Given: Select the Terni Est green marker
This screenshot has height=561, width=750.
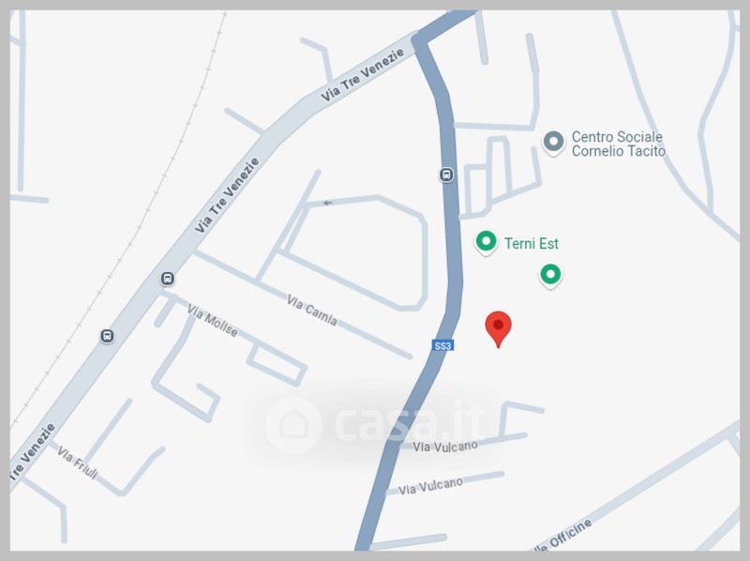Looking at the screenshot, I should coord(486,242).
